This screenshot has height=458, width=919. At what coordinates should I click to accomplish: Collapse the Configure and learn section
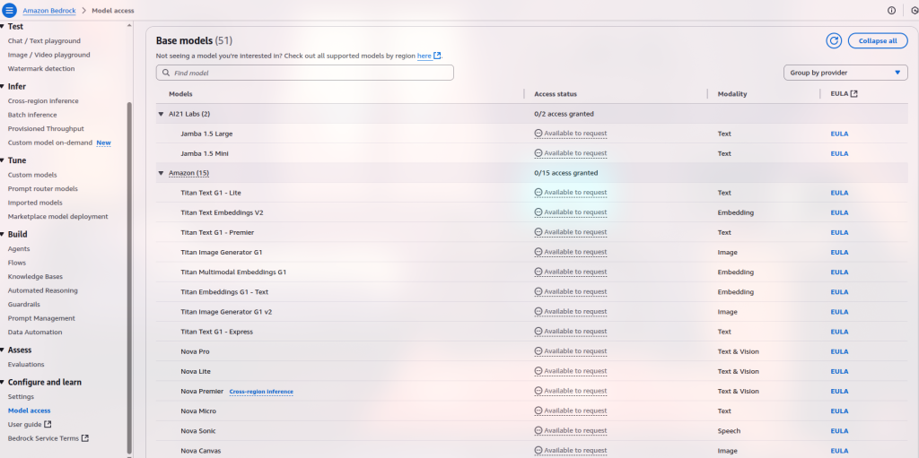[3, 383]
